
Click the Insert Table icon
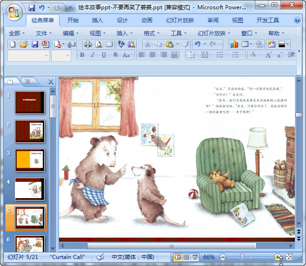(245, 44)
